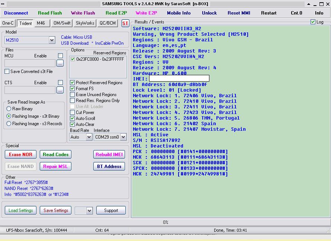The width and height of the screenshot is (331, 241).
Task: Click the red ST button
Action: pos(125,23)
